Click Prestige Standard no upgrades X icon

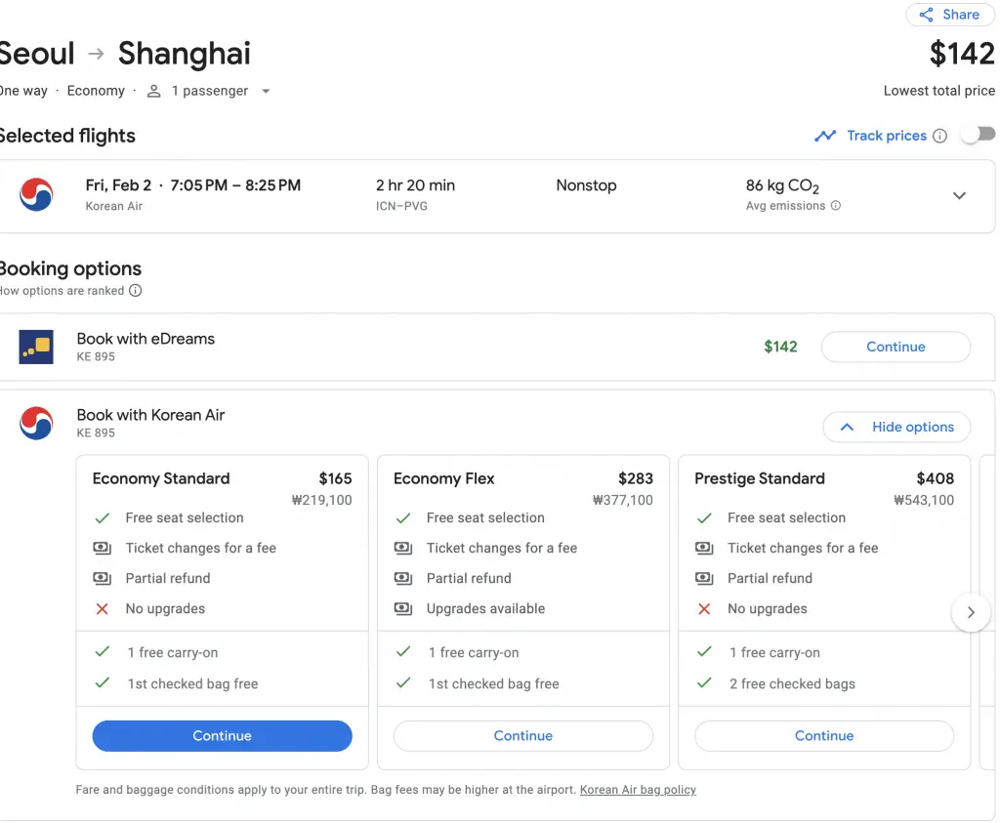pos(704,609)
